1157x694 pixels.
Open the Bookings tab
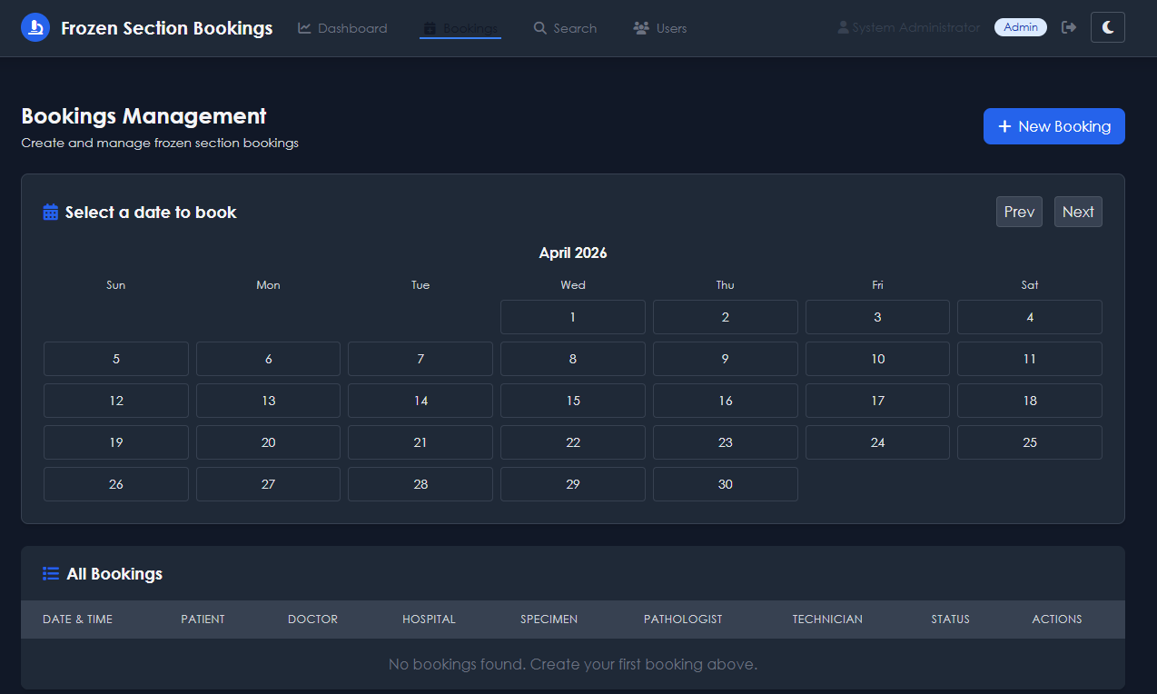pos(460,28)
